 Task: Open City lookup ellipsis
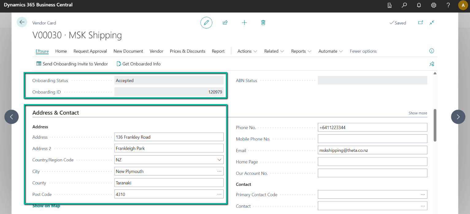pos(219,171)
